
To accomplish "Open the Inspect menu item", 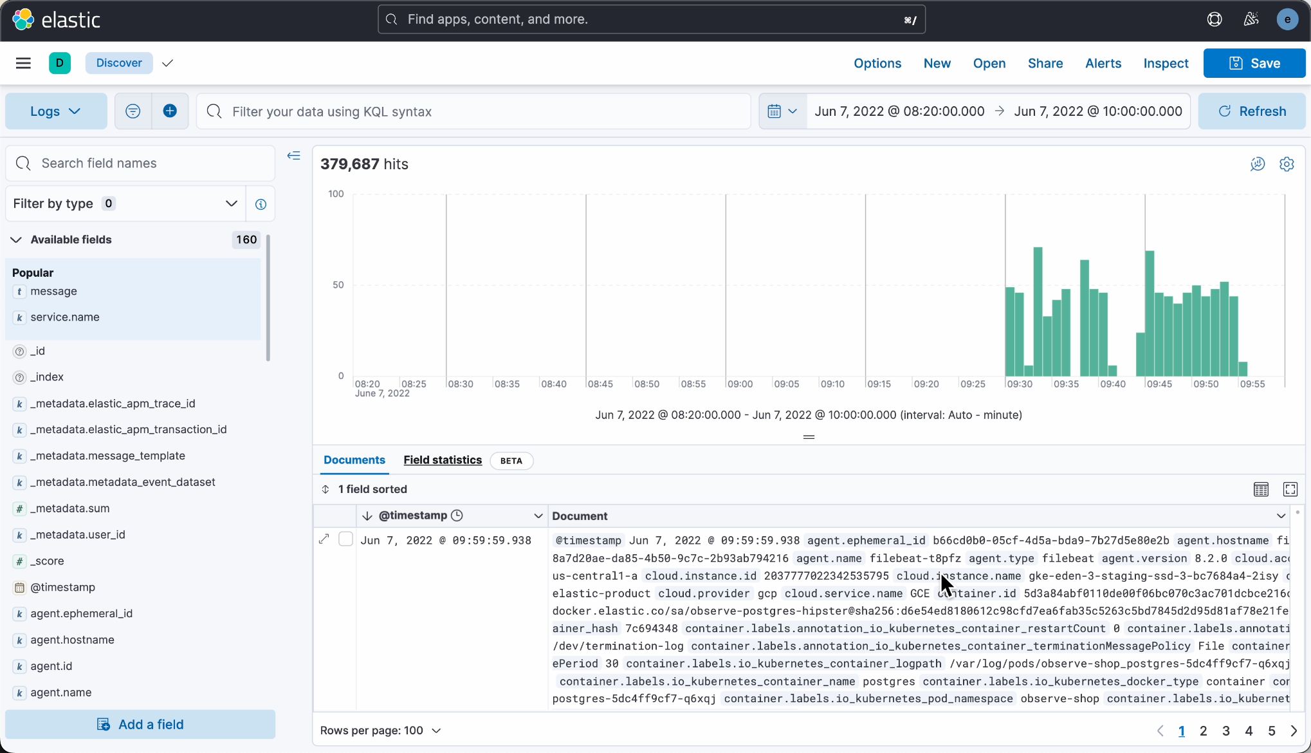I will pos(1166,63).
